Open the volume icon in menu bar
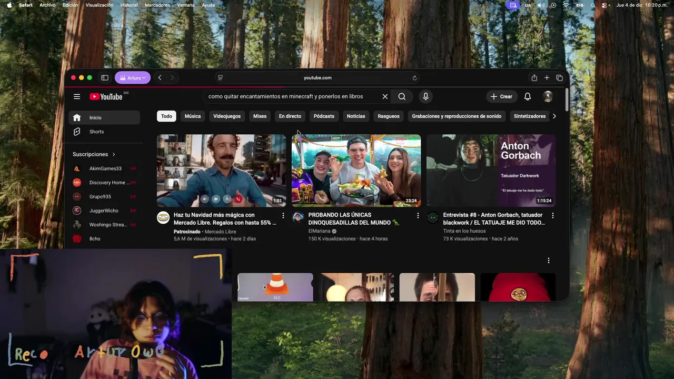 [541, 5]
